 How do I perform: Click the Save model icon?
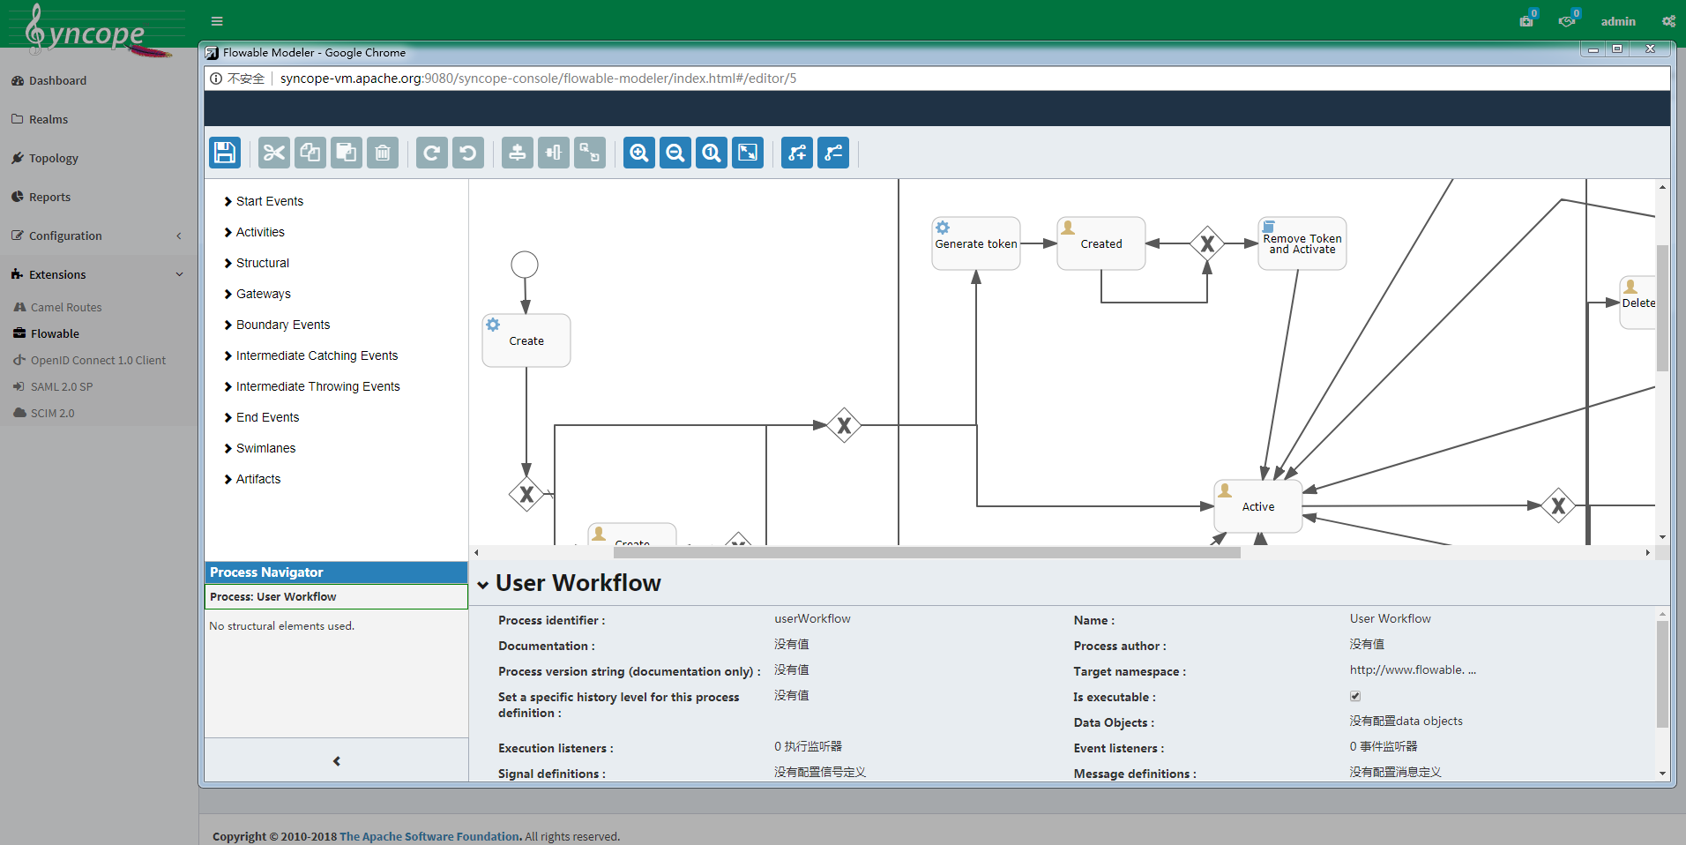click(x=225, y=153)
